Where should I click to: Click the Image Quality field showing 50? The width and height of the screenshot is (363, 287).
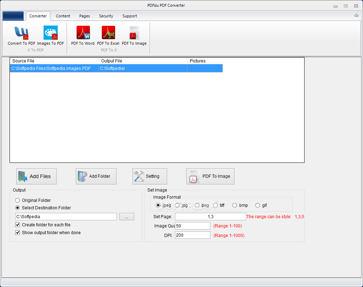pyautogui.click(x=193, y=226)
